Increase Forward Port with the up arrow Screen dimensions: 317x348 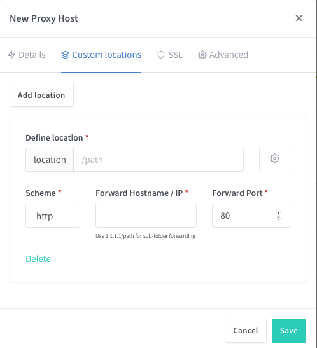278,214
